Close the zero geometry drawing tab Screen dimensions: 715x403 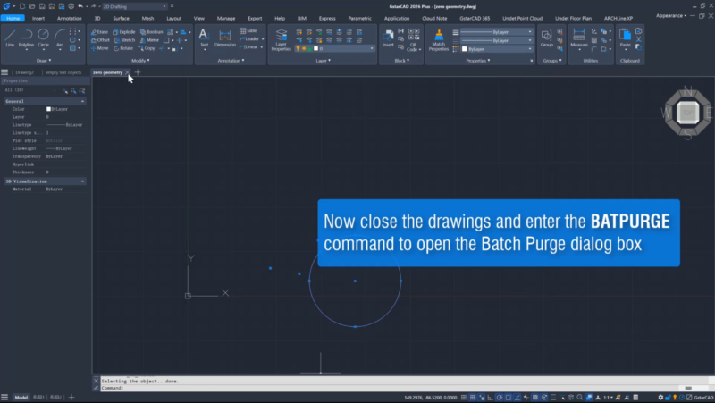(x=127, y=72)
